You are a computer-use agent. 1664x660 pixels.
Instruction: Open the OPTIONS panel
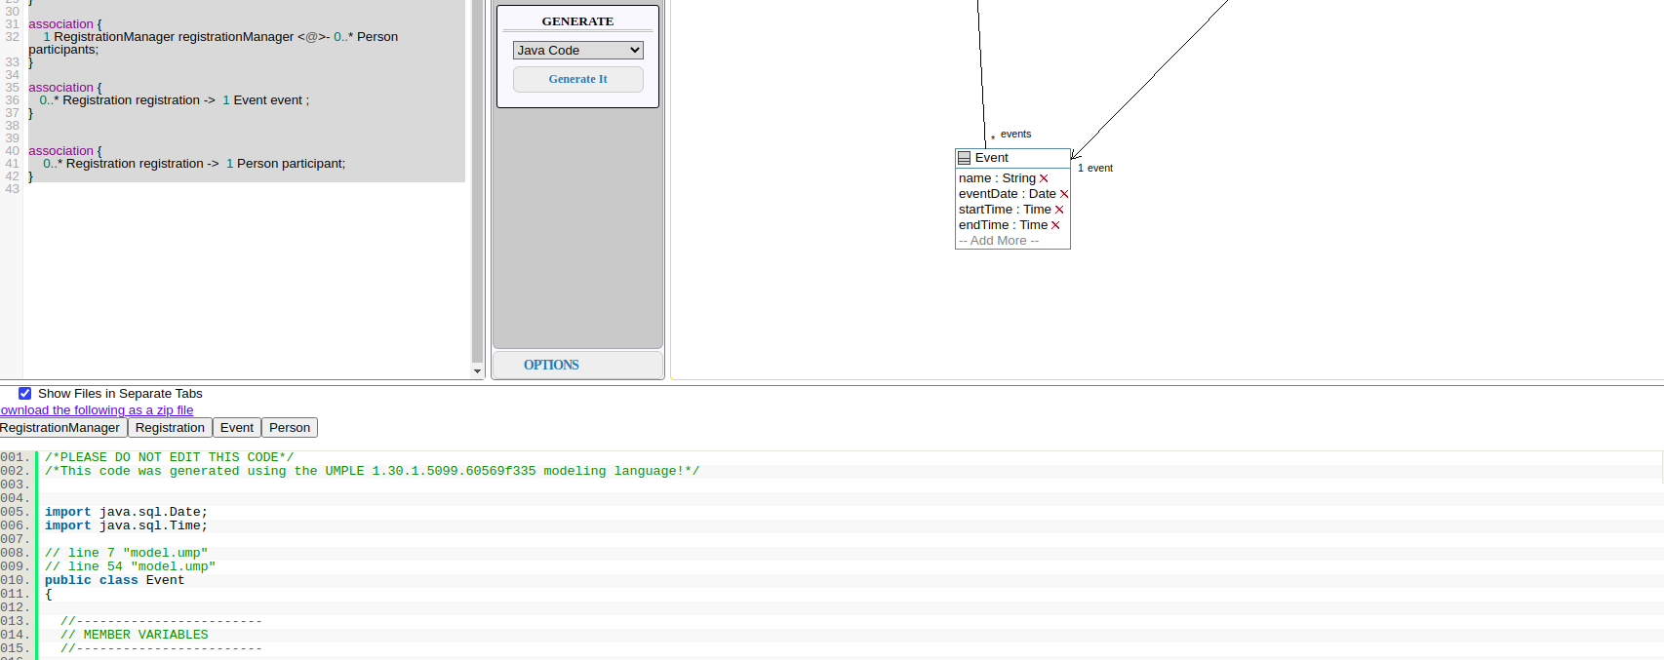point(551,365)
